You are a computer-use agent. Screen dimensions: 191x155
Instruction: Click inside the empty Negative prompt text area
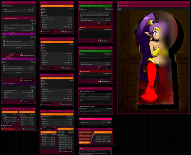pos(95,34)
